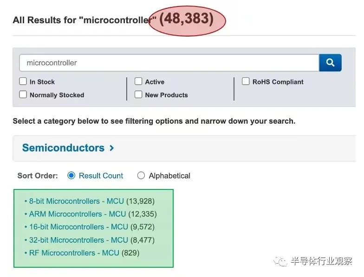Screen dimensions: 364x277
Task: Select Result Count sort order
Action: [71, 176]
